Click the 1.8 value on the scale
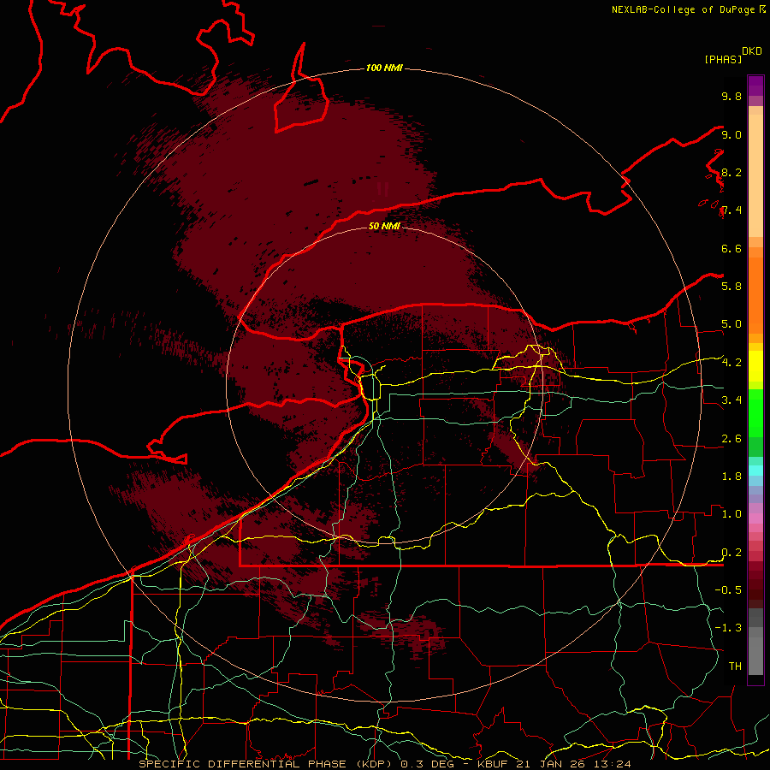The height and width of the screenshot is (770, 770). click(x=731, y=477)
